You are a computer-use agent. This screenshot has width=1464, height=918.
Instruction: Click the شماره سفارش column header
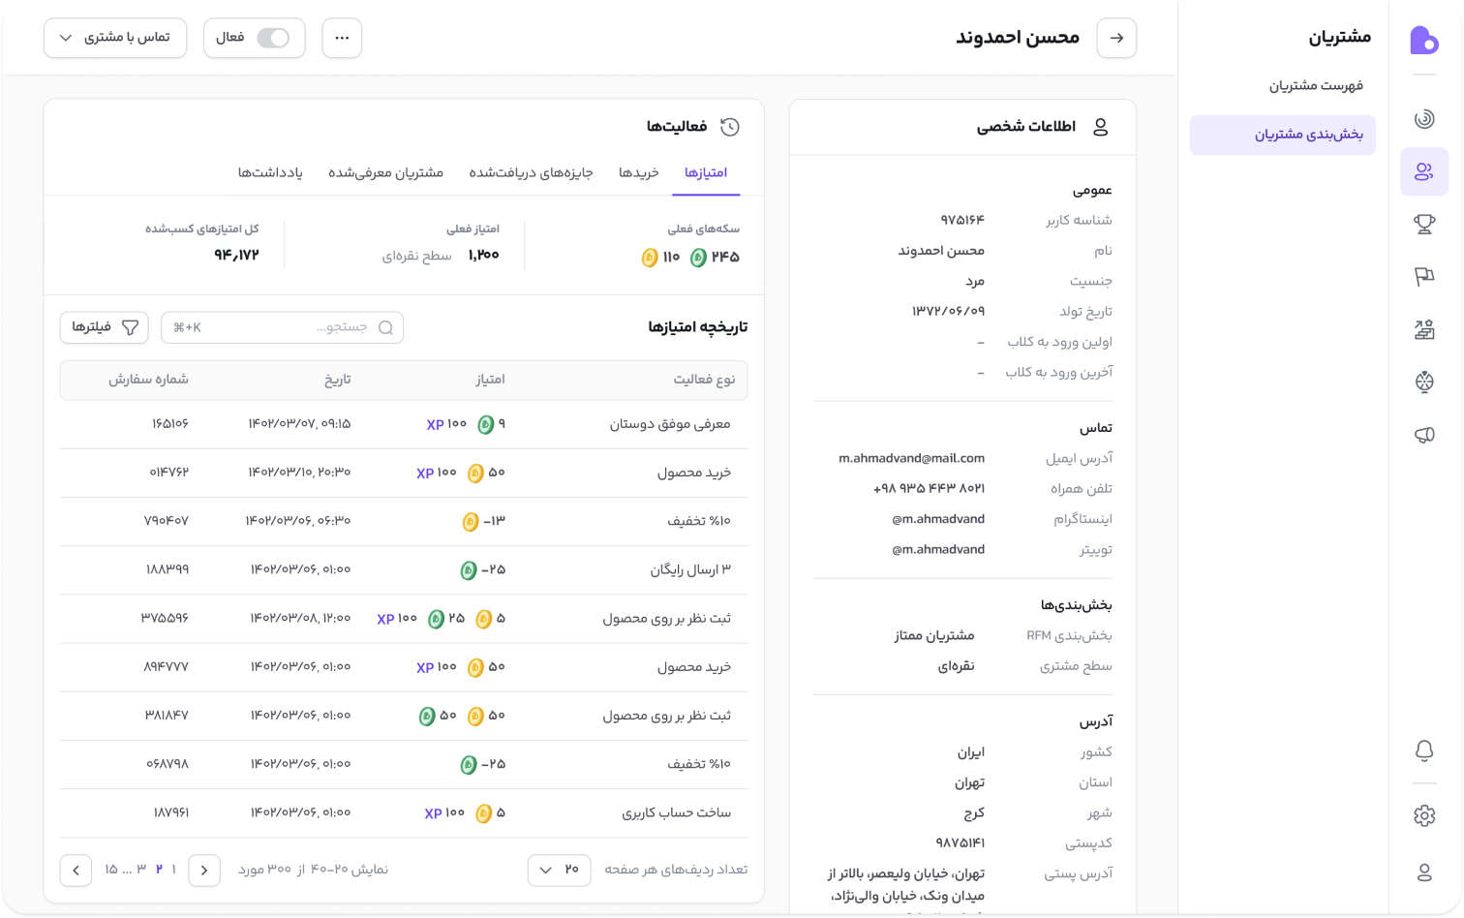coord(148,380)
